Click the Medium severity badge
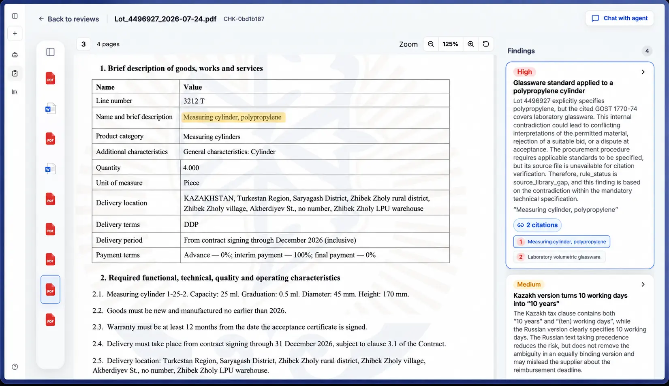Viewport: 669px width, 386px height. click(x=529, y=284)
